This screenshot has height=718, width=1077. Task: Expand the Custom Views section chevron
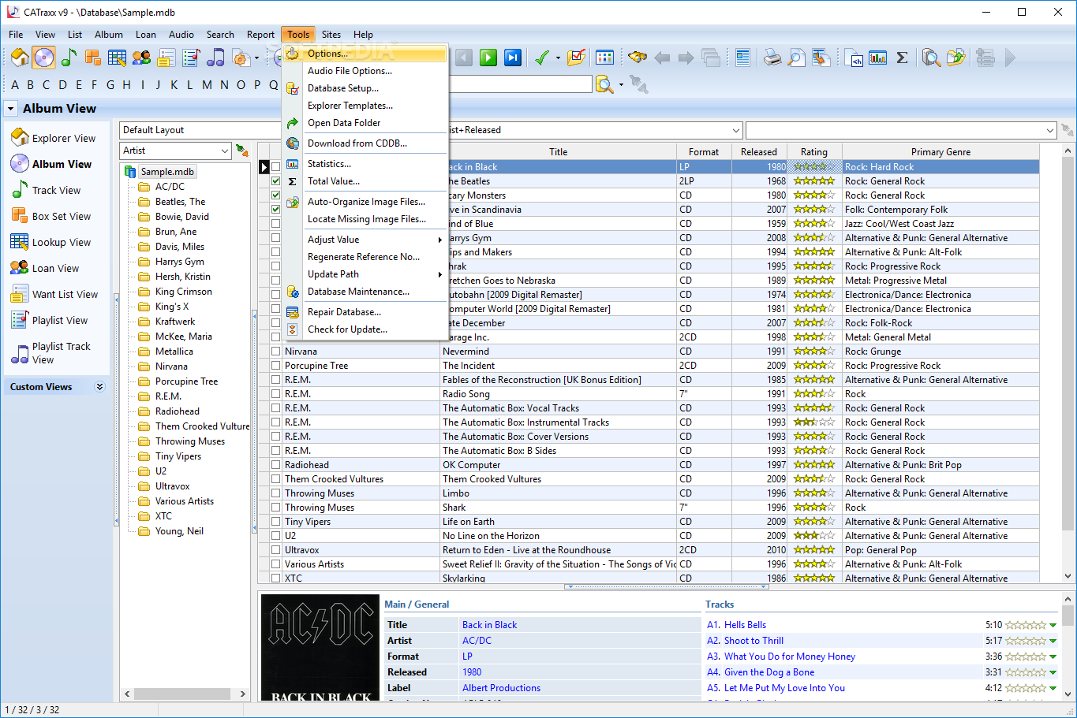pos(99,387)
